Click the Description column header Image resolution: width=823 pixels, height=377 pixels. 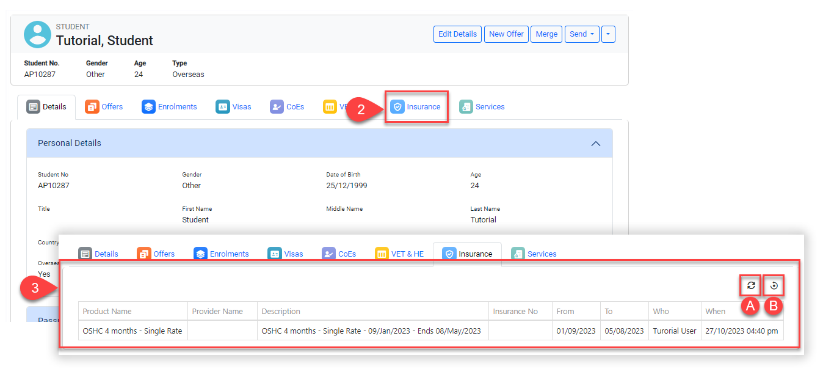[281, 312]
